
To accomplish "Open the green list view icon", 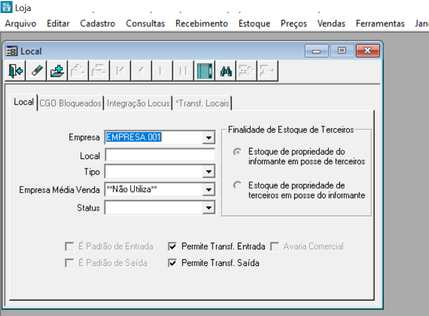I will click(x=204, y=71).
